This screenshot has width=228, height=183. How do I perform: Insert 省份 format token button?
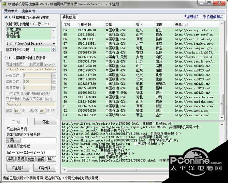(41, 159)
